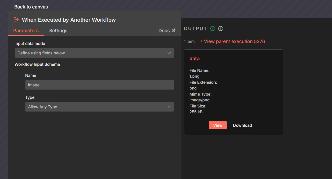Open the Settings tab

coord(58,31)
